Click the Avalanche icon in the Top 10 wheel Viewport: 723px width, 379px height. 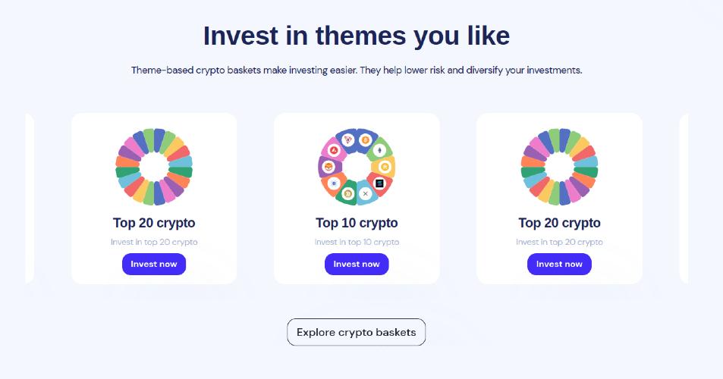[333, 151]
